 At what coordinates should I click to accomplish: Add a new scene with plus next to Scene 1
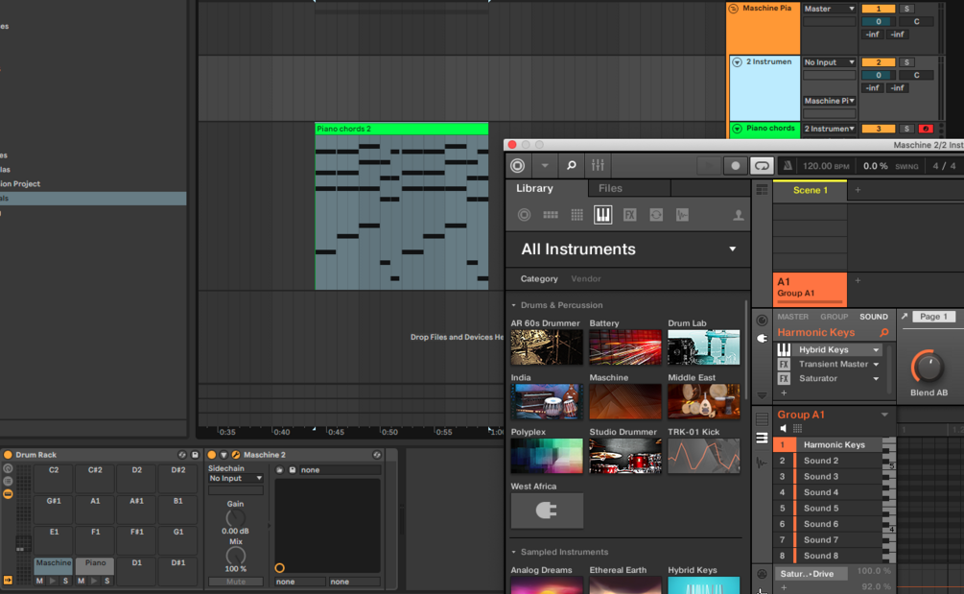tap(858, 190)
